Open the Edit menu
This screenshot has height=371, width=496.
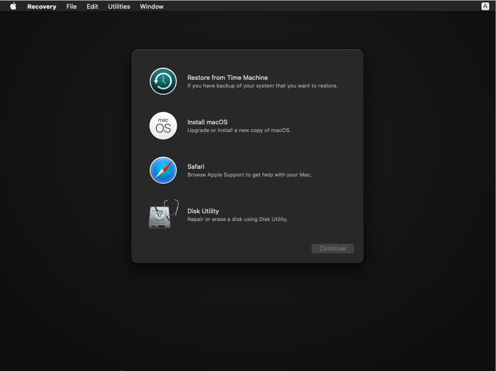coord(93,6)
